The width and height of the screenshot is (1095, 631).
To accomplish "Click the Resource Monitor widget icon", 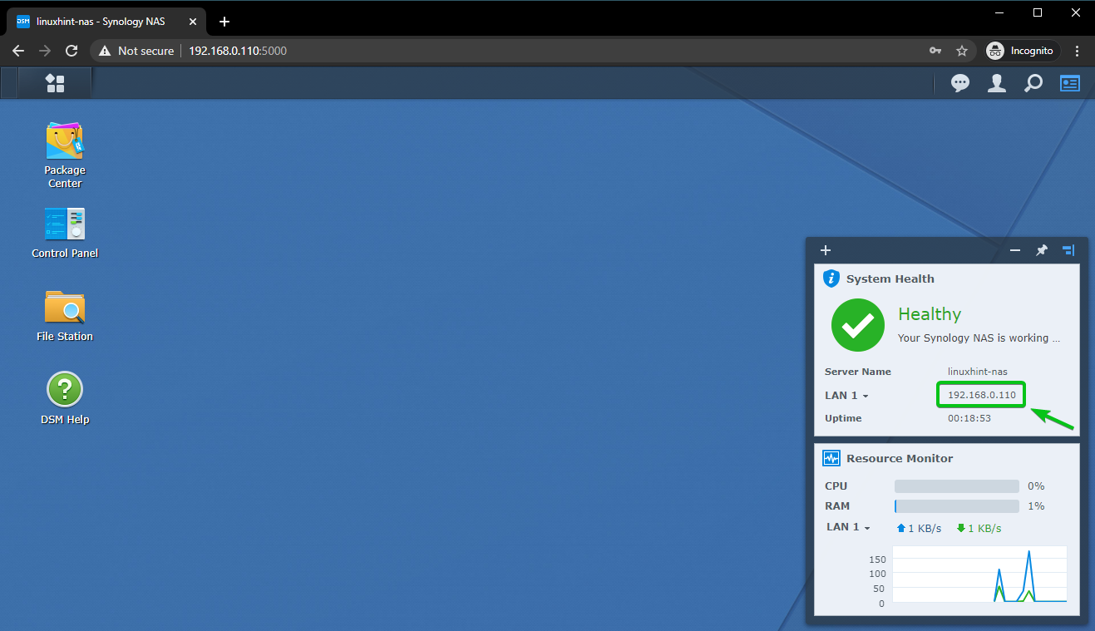I will 831,458.
